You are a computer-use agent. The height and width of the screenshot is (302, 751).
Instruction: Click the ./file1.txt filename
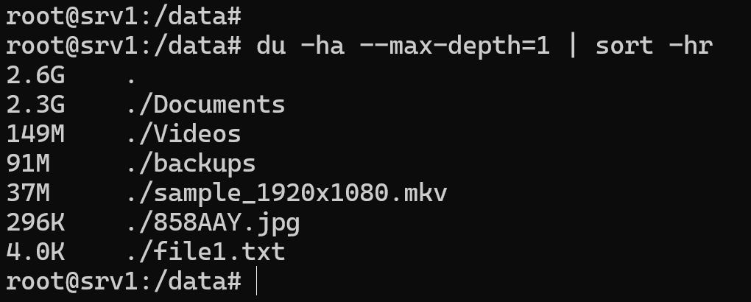point(204,252)
